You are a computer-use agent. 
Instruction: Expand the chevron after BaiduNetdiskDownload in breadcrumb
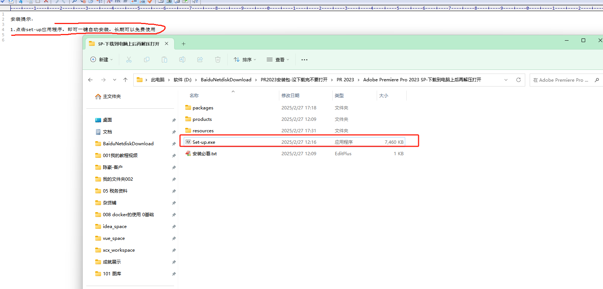click(256, 80)
